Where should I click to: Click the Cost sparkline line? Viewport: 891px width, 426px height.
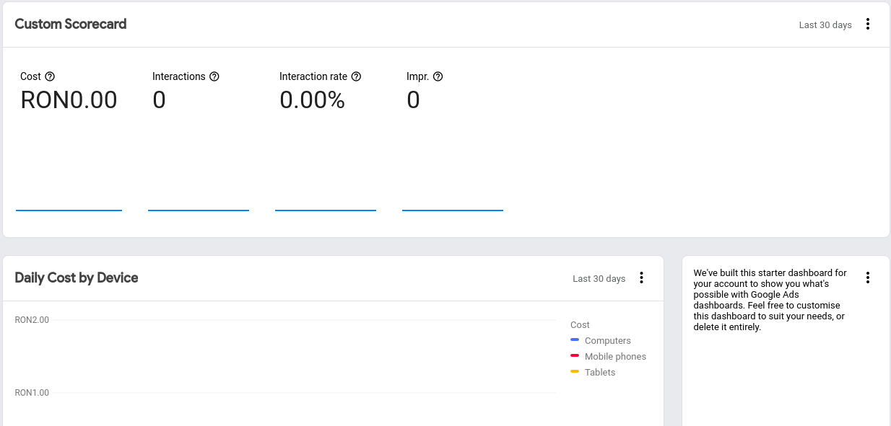tap(69, 210)
